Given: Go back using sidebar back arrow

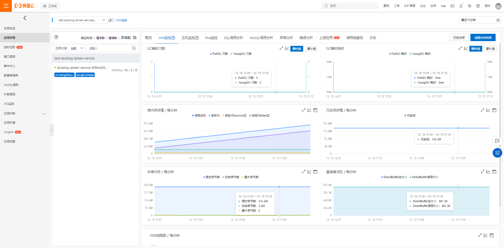Looking at the screenshot, I should pos(25,18).
